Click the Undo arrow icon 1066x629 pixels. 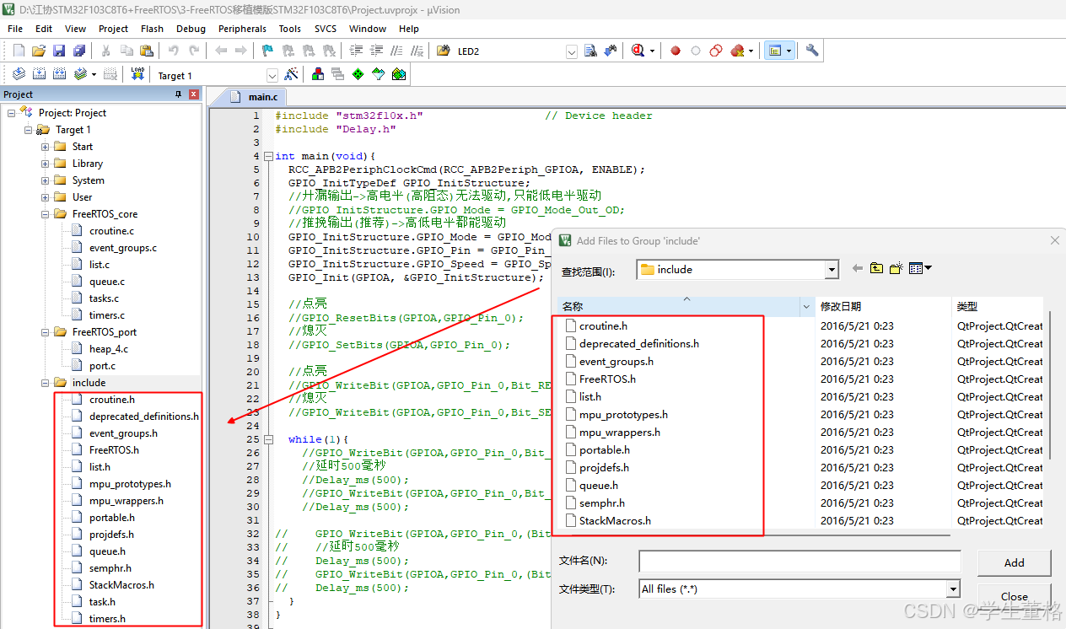coord(173,51)
